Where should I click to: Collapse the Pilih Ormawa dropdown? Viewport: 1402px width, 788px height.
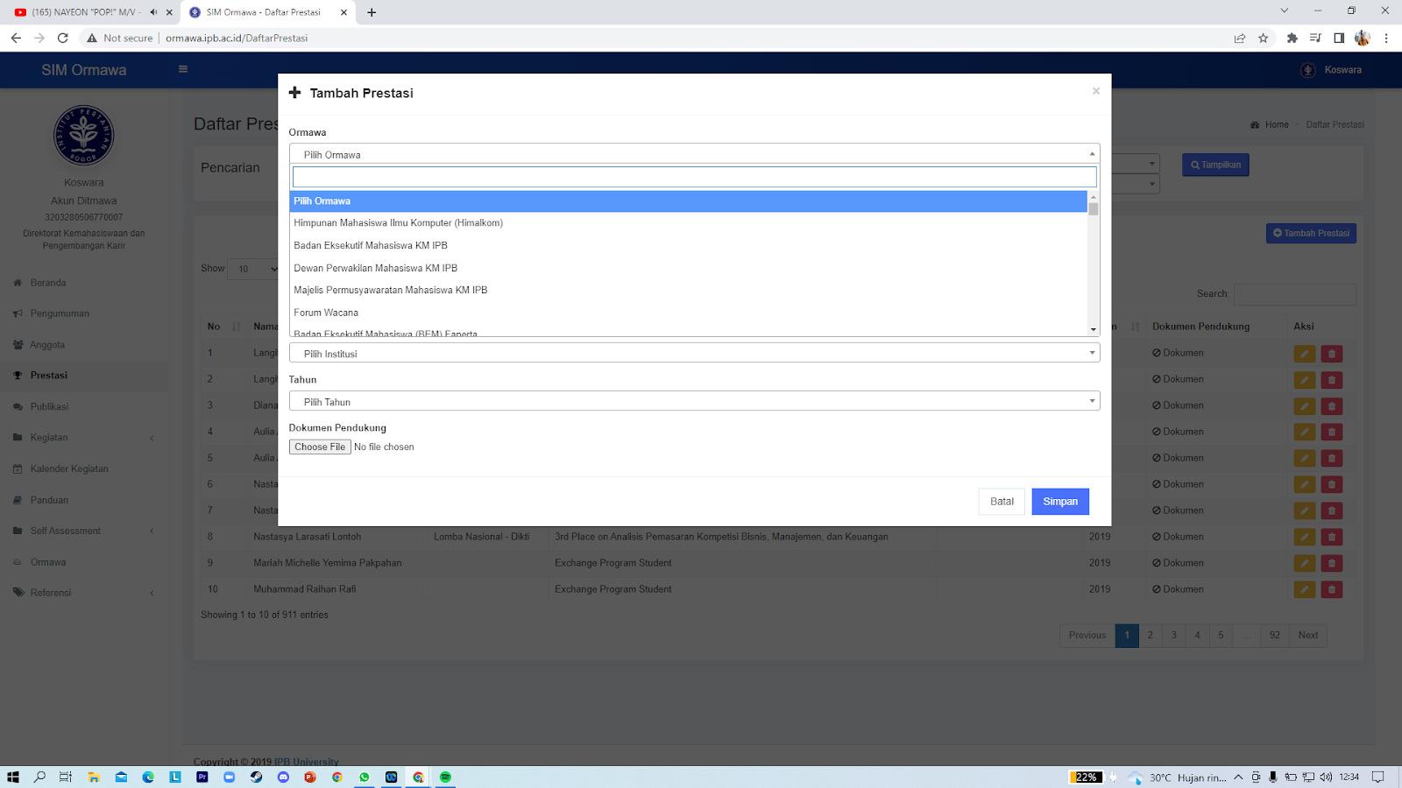694,154
